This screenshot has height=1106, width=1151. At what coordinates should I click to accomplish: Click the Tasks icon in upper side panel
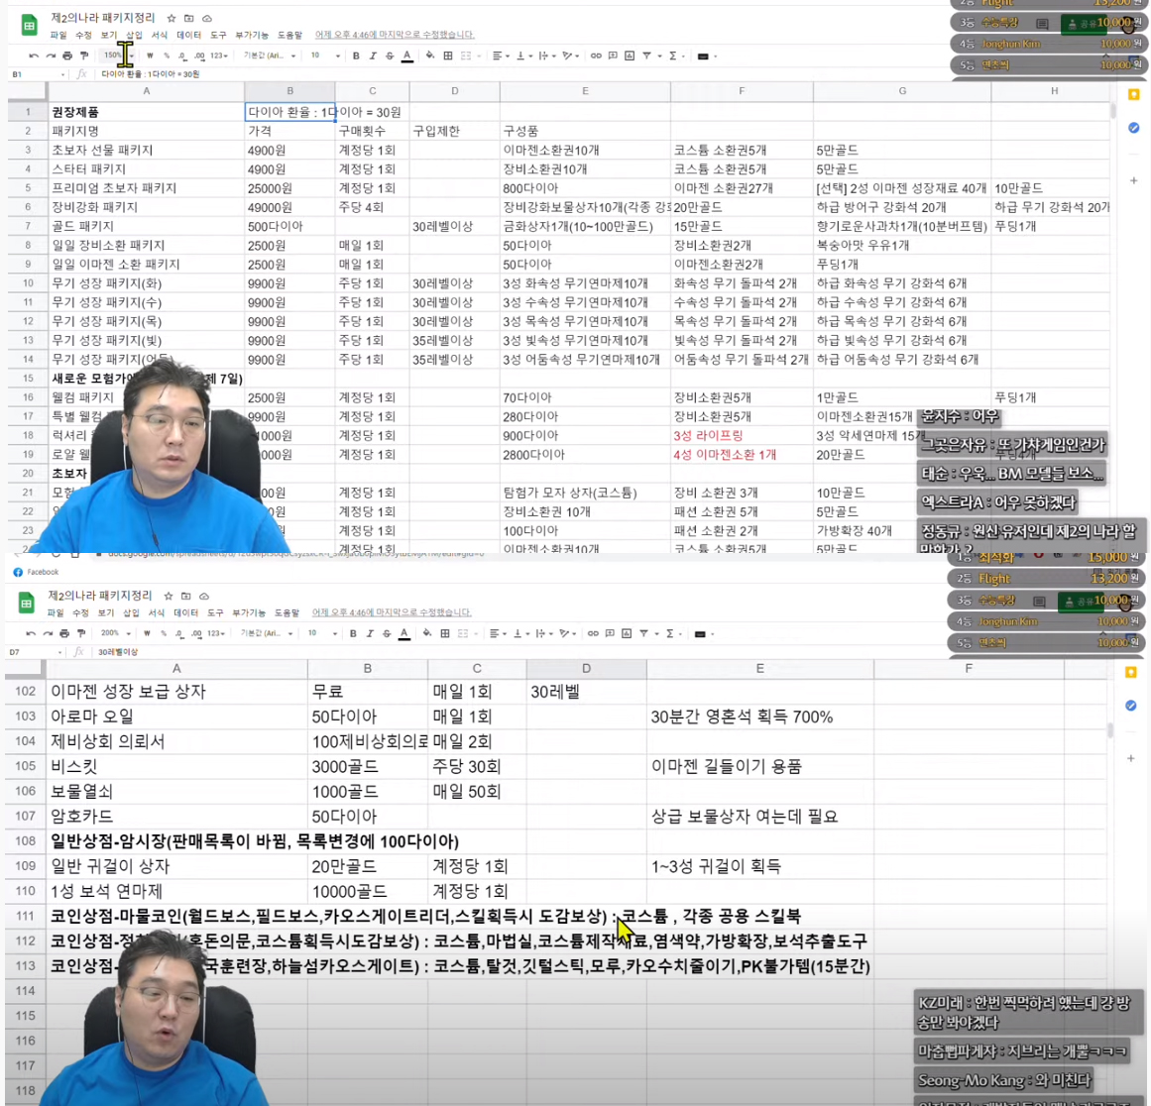pyautogui.click(x=1134, y=128)
